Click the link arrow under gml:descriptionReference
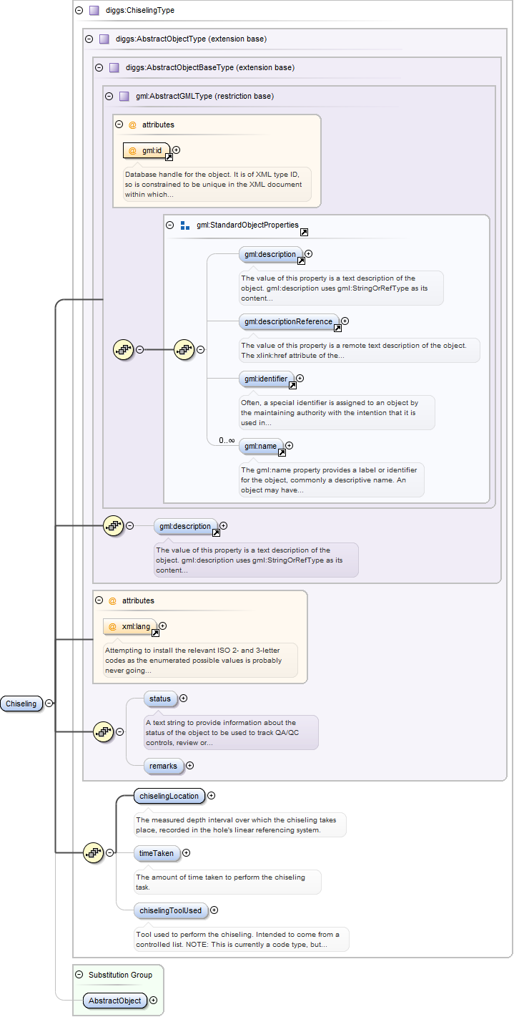This screenshot has height=1017, width=514. [x=337, y=329]
